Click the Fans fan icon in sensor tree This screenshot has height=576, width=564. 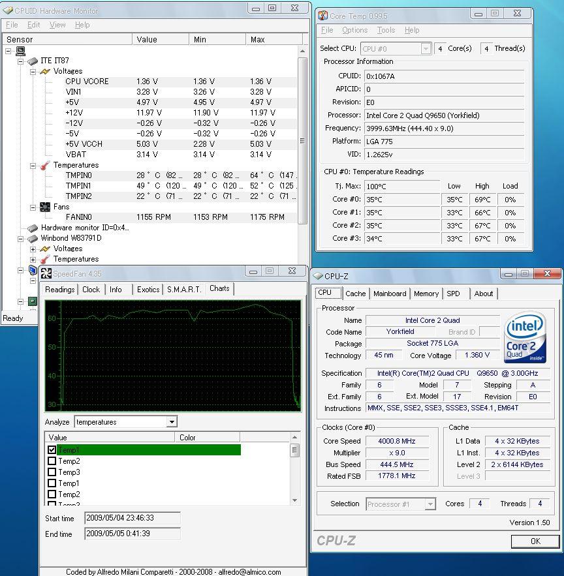(45, 207)
